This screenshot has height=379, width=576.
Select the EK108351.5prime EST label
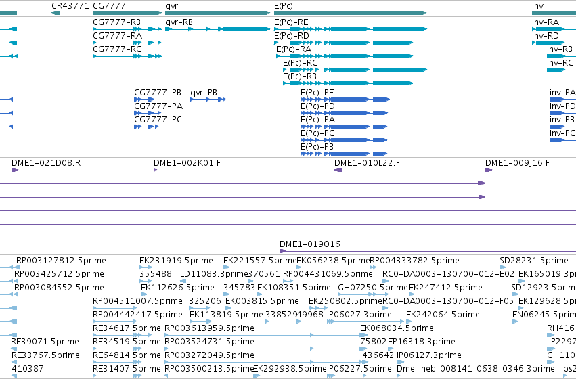click(294, 288)
